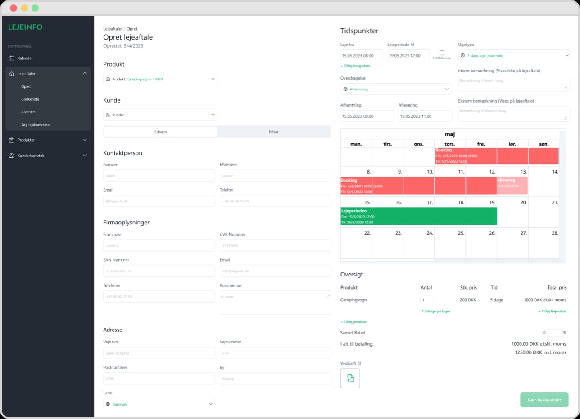Click the Tilføj linjerabat link
Screen dimensions: 580x419
552,311
